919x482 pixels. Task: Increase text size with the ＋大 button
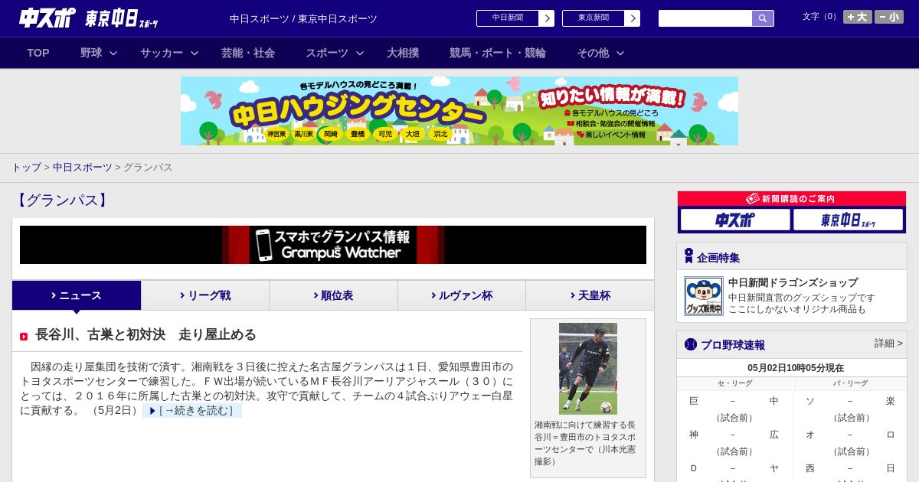tap(858, 17)
